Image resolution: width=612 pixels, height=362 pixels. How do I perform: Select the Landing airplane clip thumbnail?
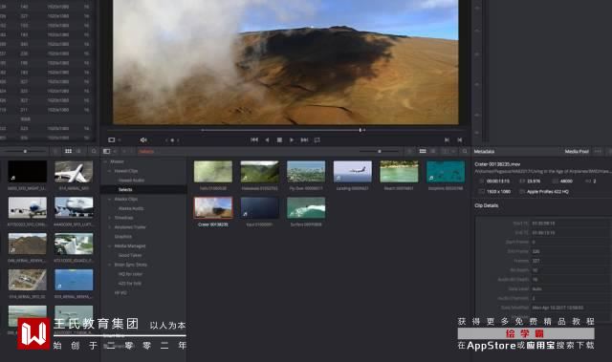coord(353,172)
